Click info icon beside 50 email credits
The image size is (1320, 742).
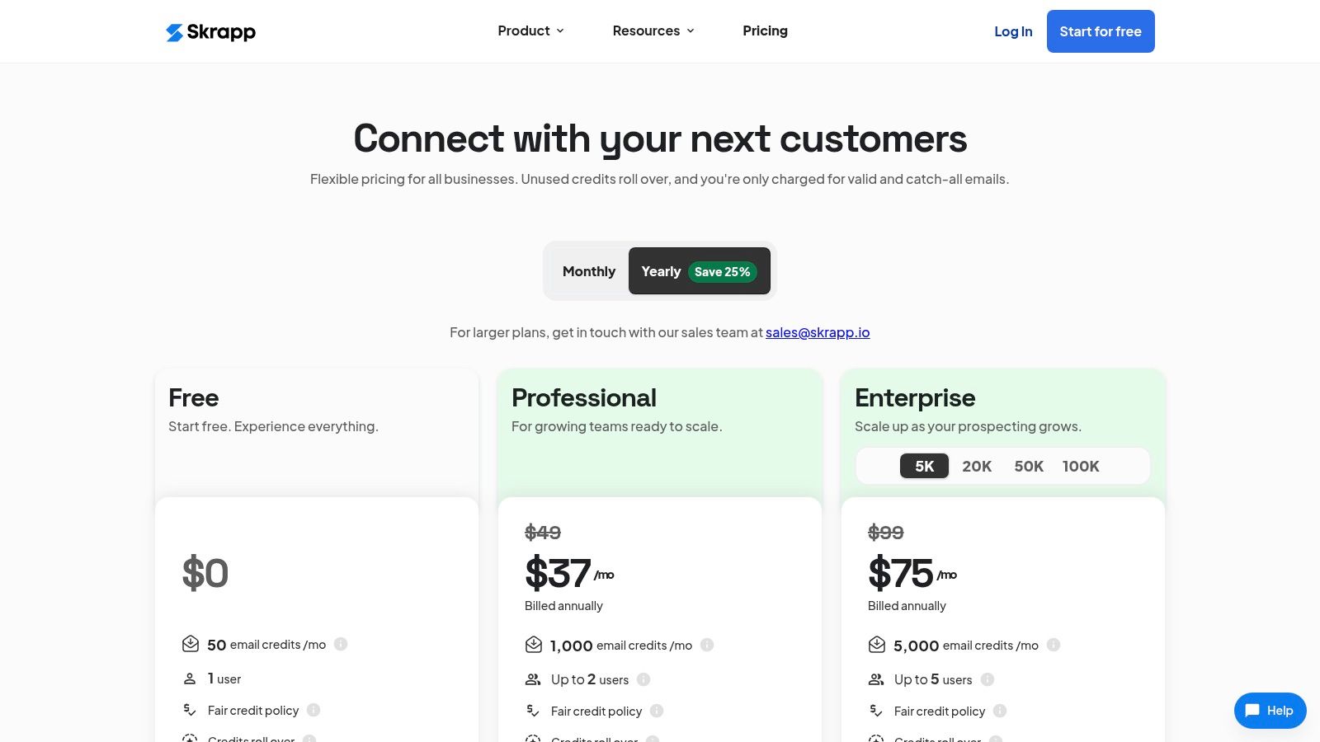(341, 644)
